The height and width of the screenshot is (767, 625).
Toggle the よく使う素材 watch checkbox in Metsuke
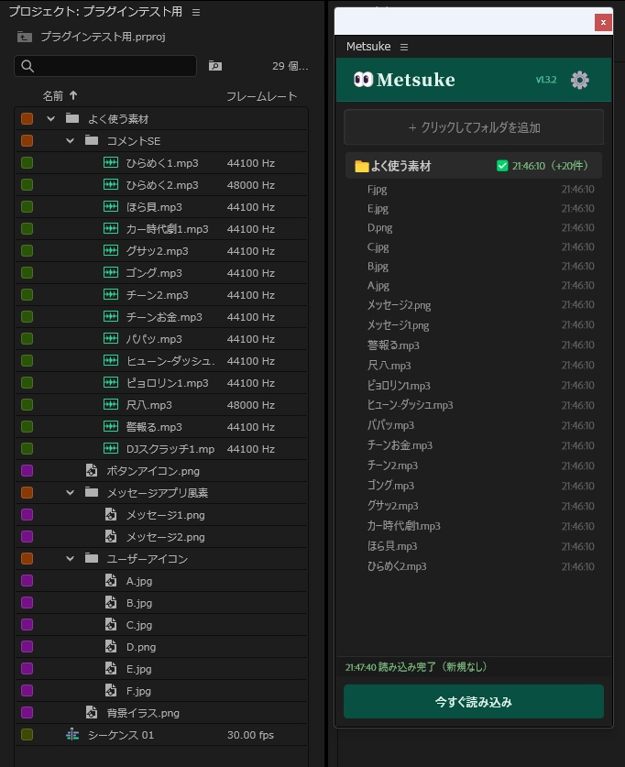[x=502, y=166]
